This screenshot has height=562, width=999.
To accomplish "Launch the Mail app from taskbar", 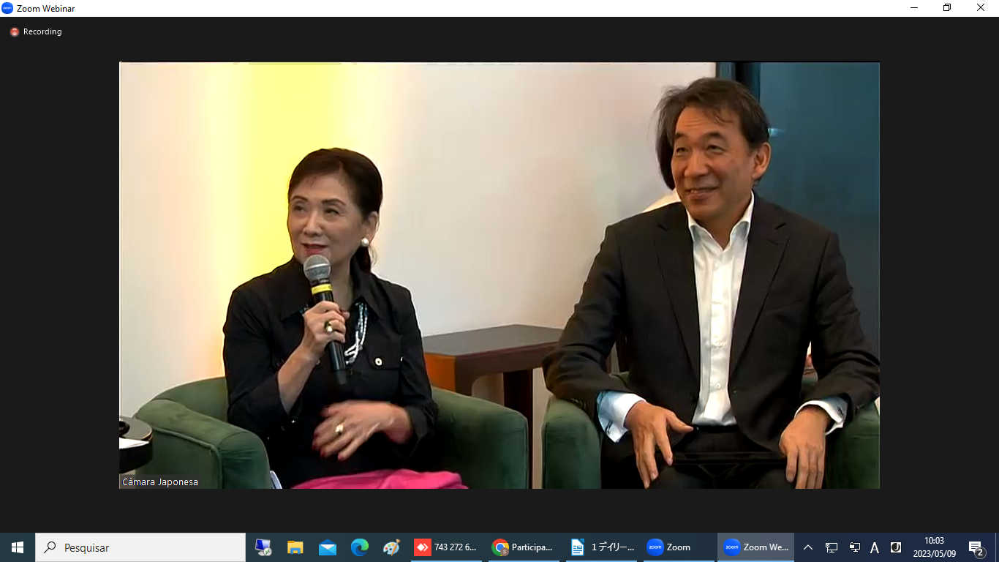I will click(327, 547).
